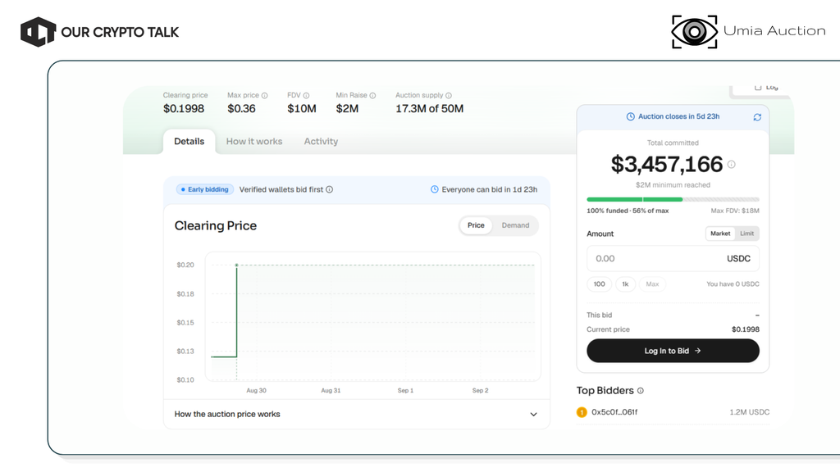Click the $10M FDV value
Image resolution: width=840 pixels, height=472 pixels.
302,109
